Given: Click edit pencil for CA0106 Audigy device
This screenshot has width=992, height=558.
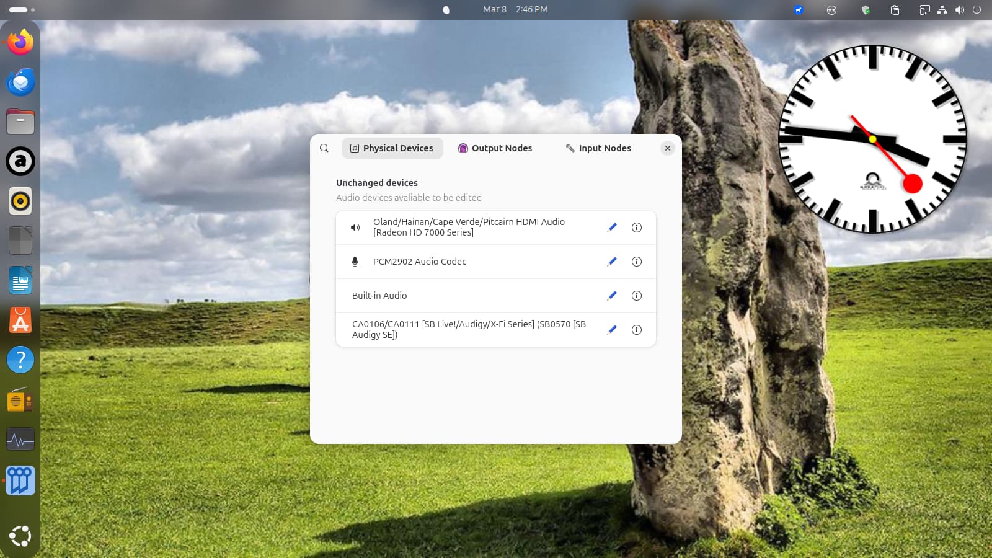Looking at the screenshot, I should (612, 330).
